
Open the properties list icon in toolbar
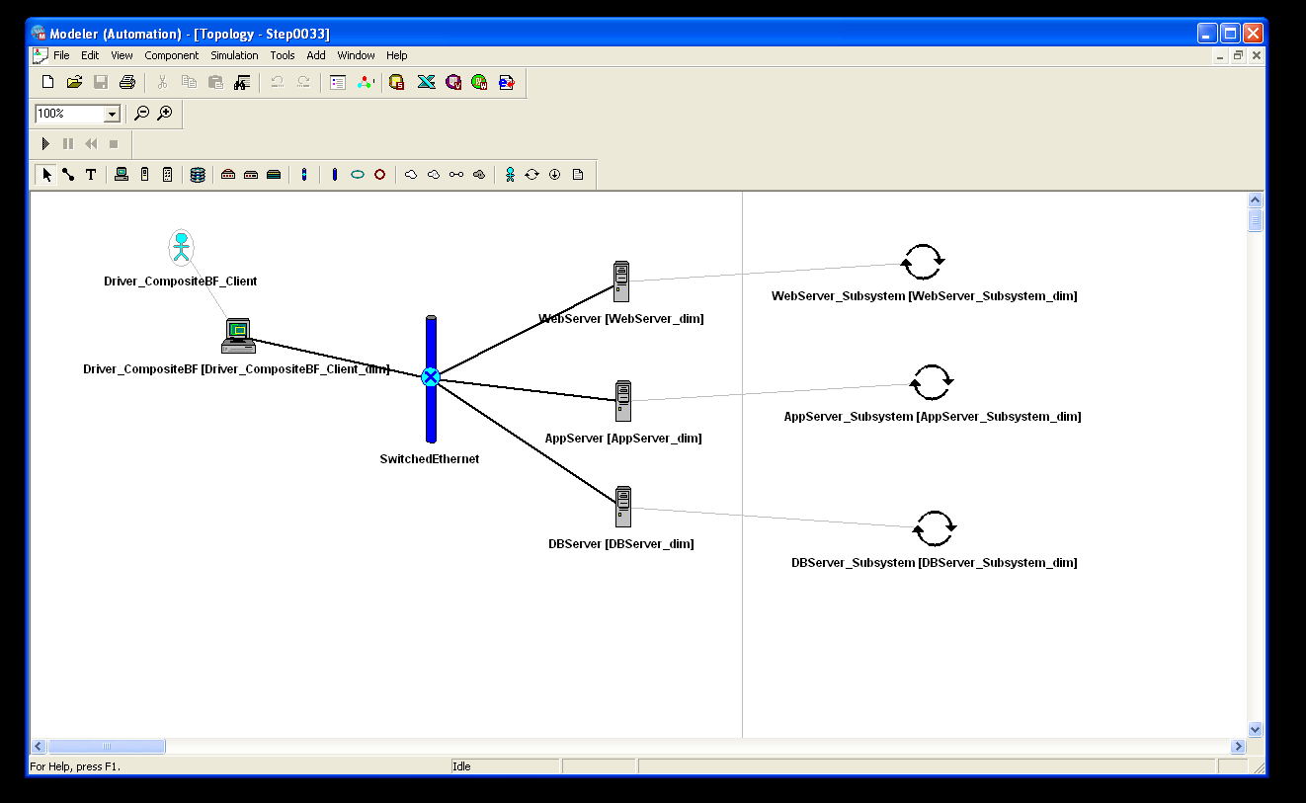tap(338, 82)
